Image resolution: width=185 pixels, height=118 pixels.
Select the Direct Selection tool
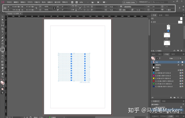coord(3,19)
